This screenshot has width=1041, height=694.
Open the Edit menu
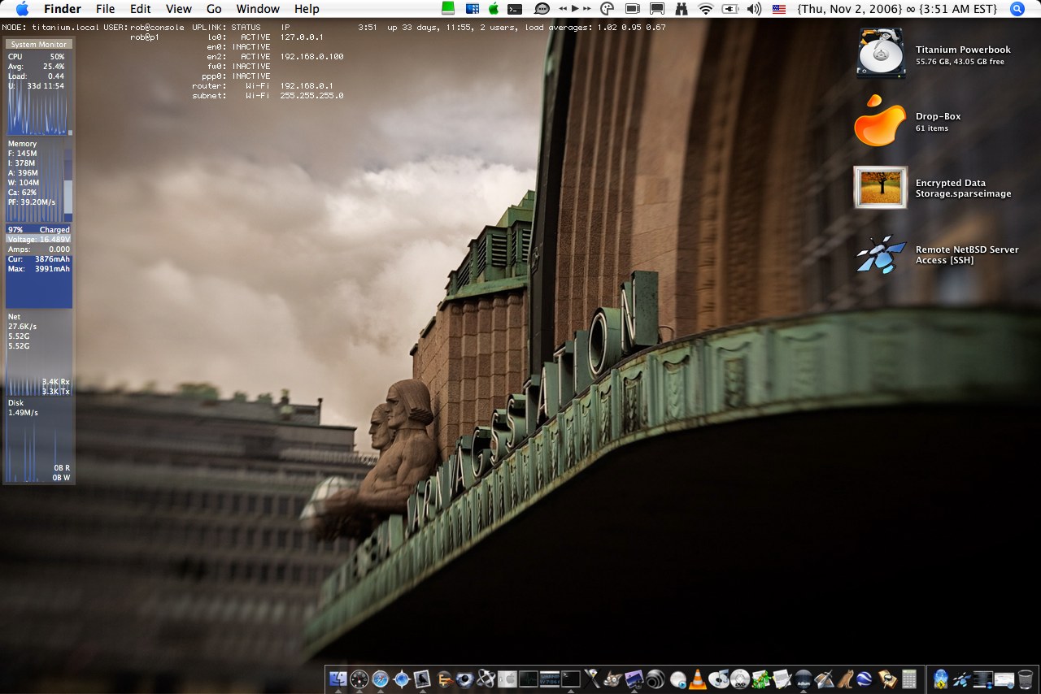[141, 9]
